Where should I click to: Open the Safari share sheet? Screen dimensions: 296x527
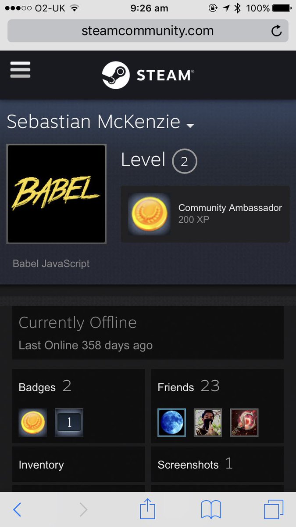(148, 509)
